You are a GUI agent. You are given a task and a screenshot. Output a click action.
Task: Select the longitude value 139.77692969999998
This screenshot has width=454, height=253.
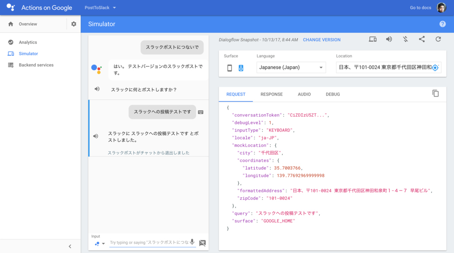coord(301,176)
